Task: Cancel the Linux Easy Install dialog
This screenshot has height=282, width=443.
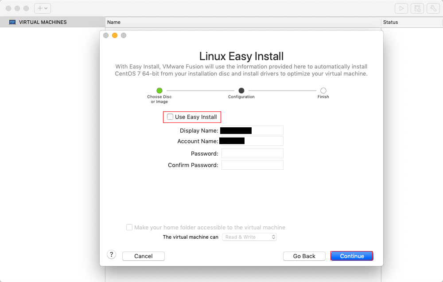Action: tap(143, 256)
